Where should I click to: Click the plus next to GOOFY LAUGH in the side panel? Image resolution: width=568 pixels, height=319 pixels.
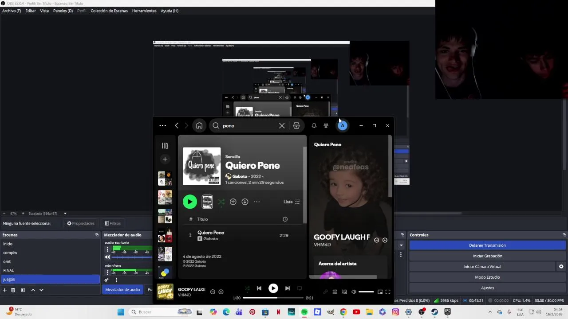(x=385, y=240)
